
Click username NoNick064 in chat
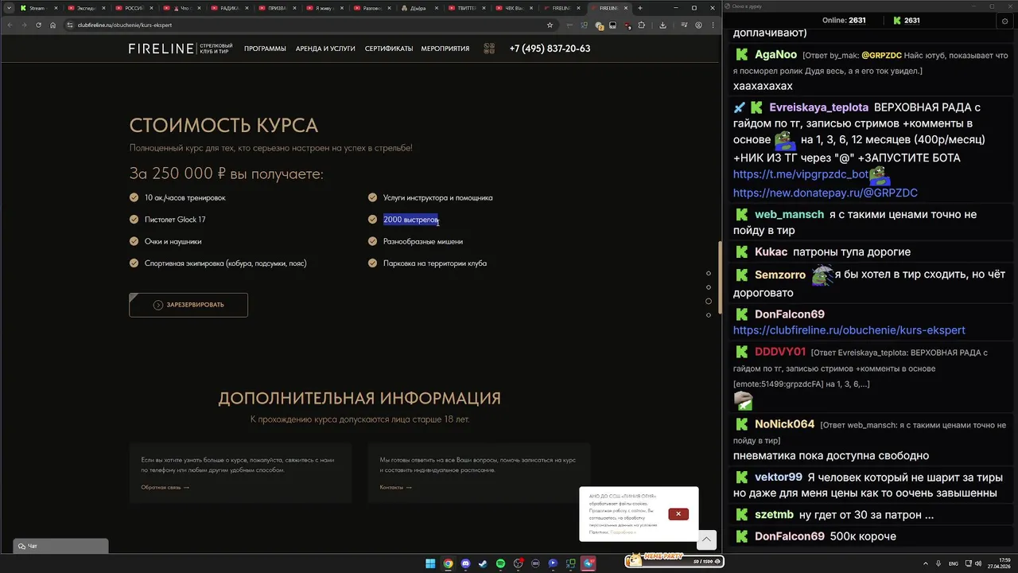click(x=784, y=424)
